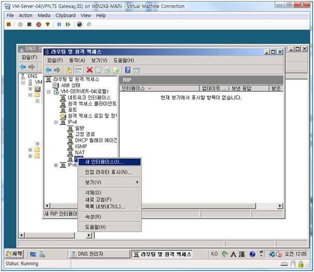Click Hanja conversion 漢 icon in language bar

pos(241,254)
